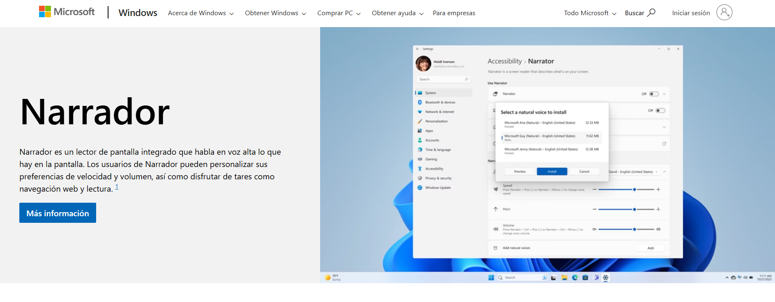Image resolution: width=775 pixels, height=302 pixels.
Task: Select Microsoft Aria (Natural) voice
Action: [x=551, y=124]
